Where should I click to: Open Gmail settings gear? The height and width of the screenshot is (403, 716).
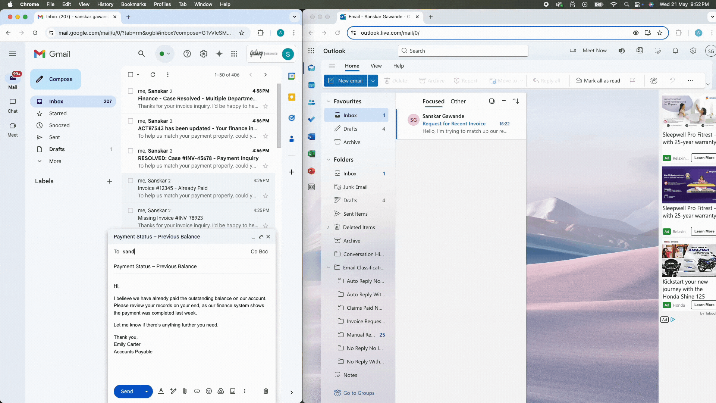pos(204,54)
